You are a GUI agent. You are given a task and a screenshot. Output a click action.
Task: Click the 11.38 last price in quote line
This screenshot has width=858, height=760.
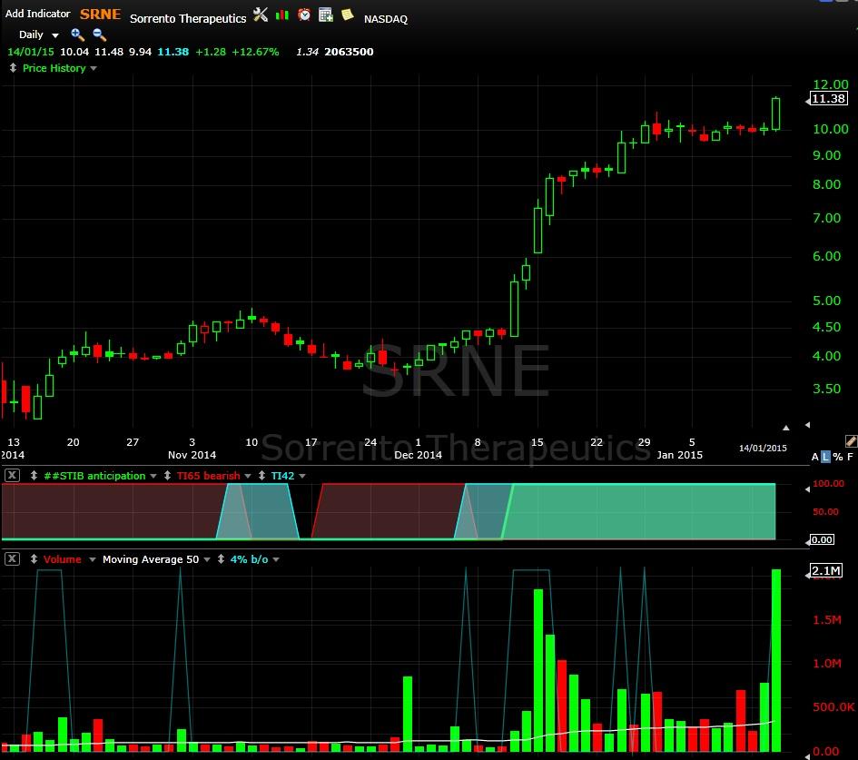(173, 52)
